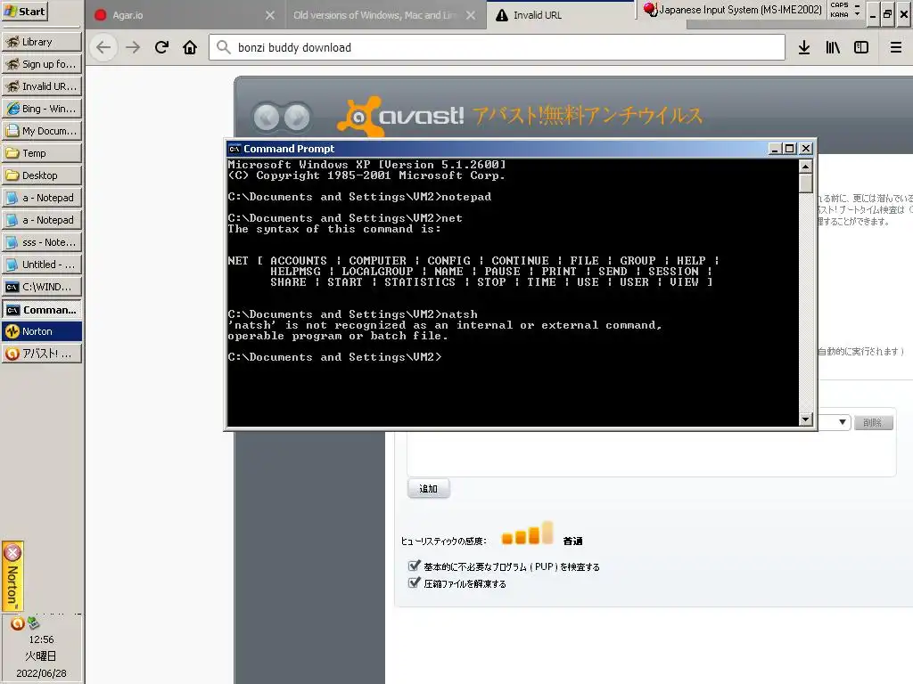913x684 pixels.
Task: Click Command Prompt scrollbar up arrow
Action: [806, 167]
